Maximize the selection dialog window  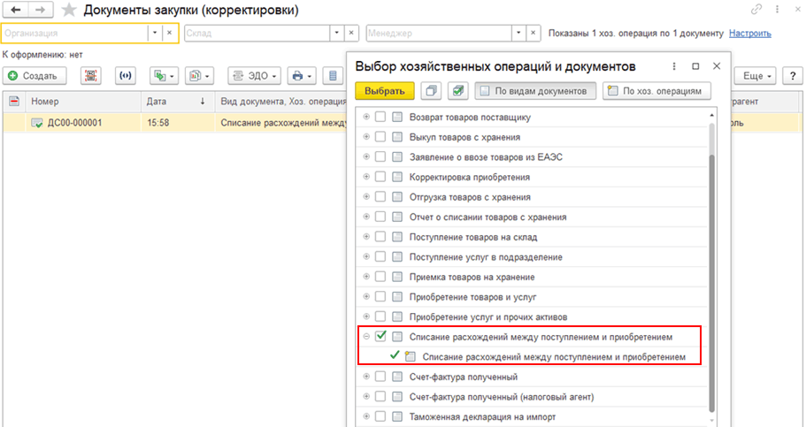[695, 66]
